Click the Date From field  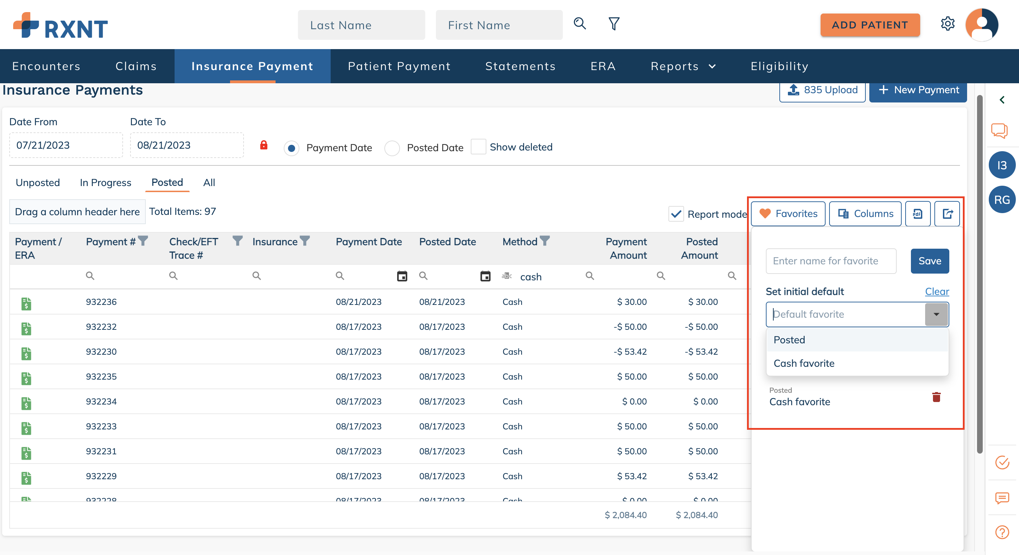tap(66, 145)
